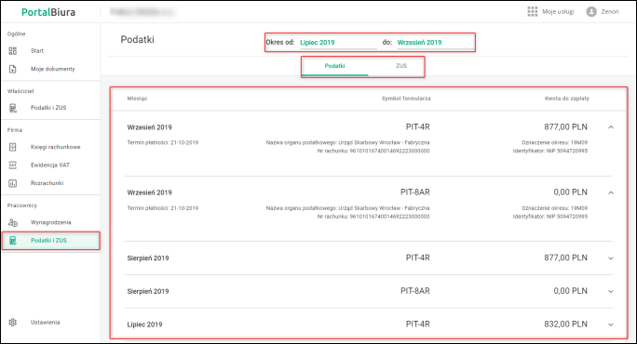
Task: Click the Ewidencja VAT icon
Action: (13, 165)
